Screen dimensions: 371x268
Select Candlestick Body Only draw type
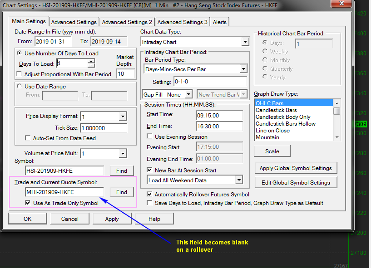294,117
